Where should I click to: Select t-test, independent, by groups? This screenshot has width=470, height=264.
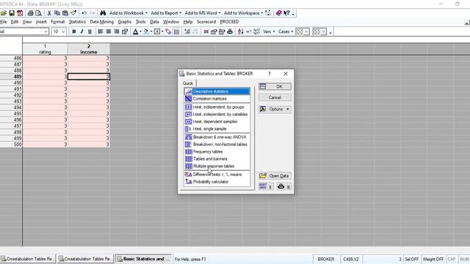point(217,107)
